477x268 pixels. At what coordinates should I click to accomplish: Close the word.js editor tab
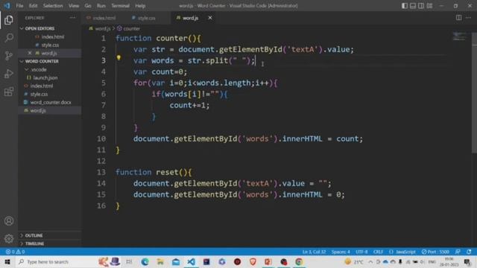click(210, 18)
